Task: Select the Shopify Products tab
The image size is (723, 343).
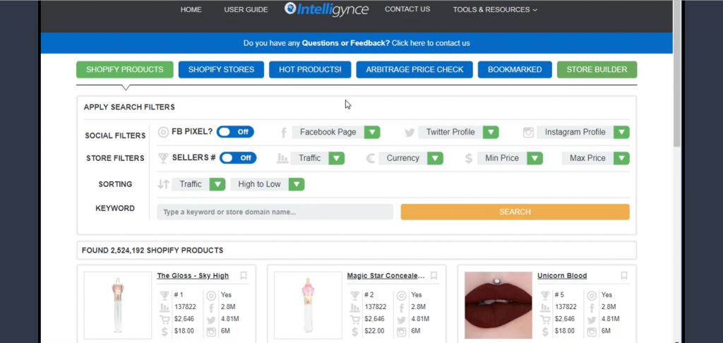Action: 124,70
